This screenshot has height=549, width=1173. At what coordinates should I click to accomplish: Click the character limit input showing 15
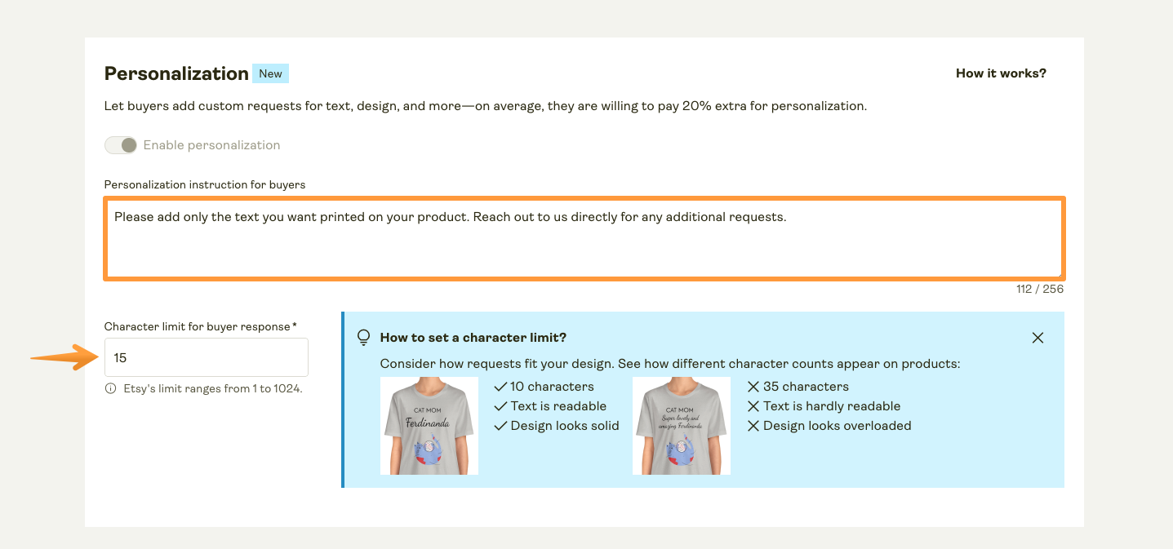206,357
